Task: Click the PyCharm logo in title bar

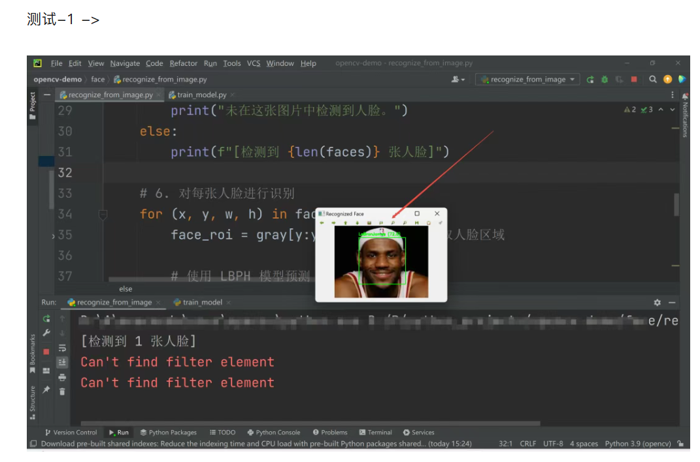Action: [x=37, y=63]
